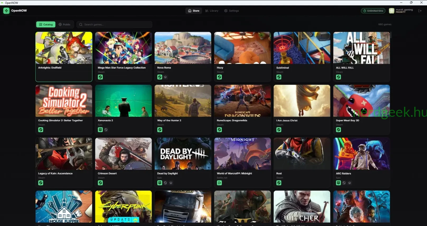Open the Super Meat Boy 3D cover
Screen dimensions: 427x226
pos(362,101)
